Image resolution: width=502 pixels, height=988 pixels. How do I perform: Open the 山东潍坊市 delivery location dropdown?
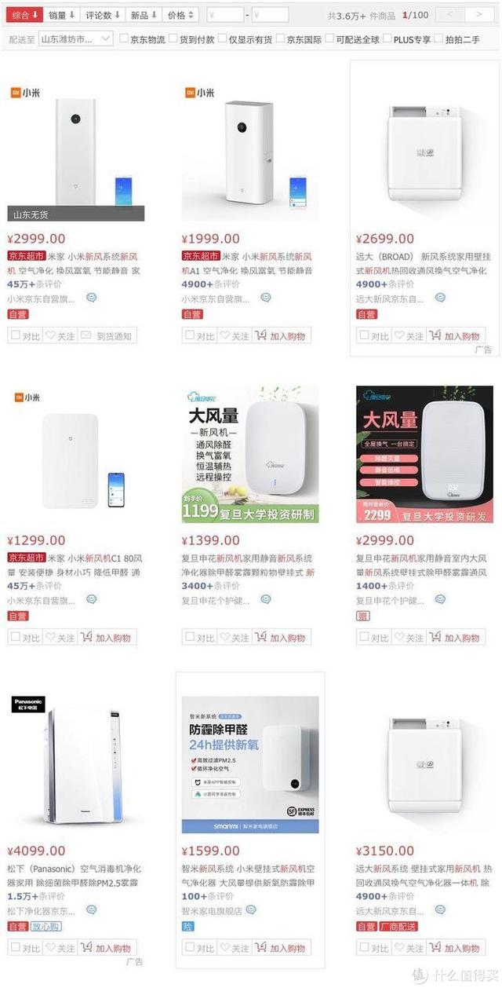pyautogui.click(x=76, y=38)
